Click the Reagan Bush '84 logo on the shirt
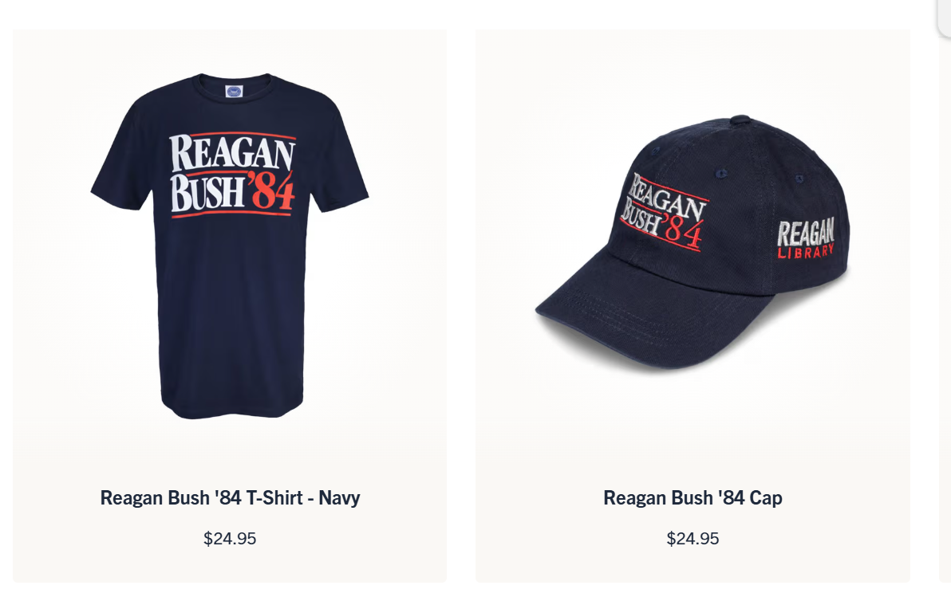 [233, 175]
